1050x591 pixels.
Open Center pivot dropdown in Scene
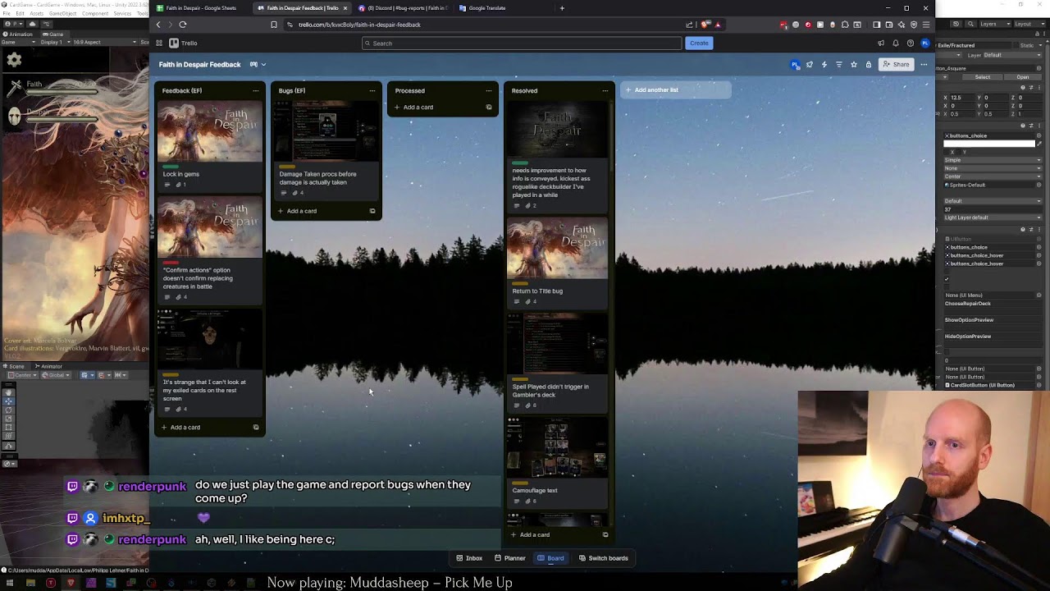[23, 375]
